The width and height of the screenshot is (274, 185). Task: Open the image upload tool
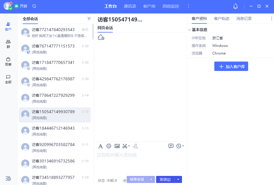pos(117,146)
